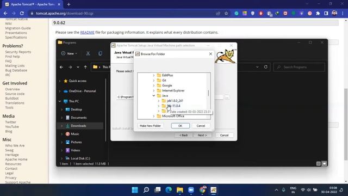Open the Windows Start menu
Image resolution: width=348 pixels, height=196 pixels.
pyautogui.click(x=135, y=190)
